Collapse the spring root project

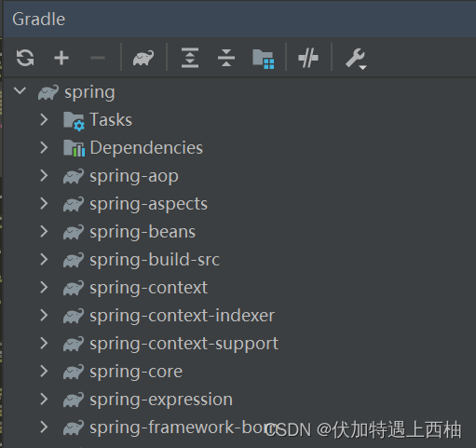click(20, 91)
